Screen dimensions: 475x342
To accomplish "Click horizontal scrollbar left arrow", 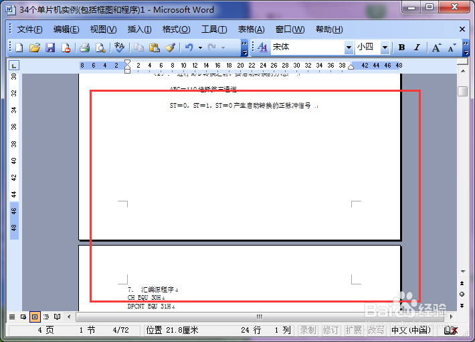I will (69, 317).
